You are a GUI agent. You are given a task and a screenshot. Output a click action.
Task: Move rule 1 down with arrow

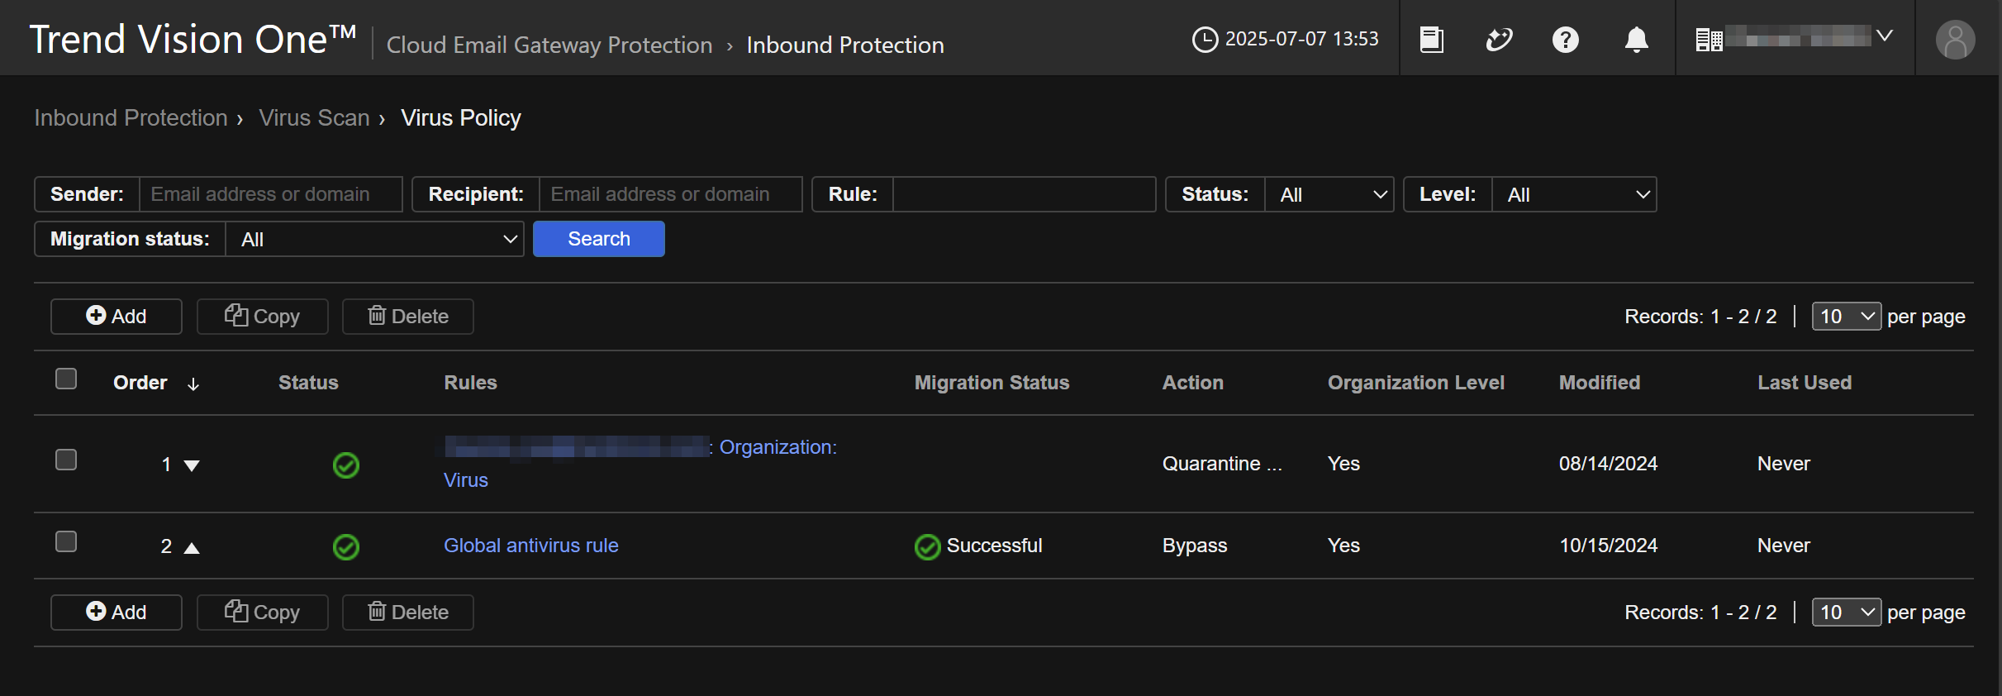pos(192,465)
